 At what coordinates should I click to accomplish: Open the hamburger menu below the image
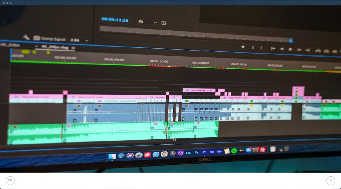(10, 181)
